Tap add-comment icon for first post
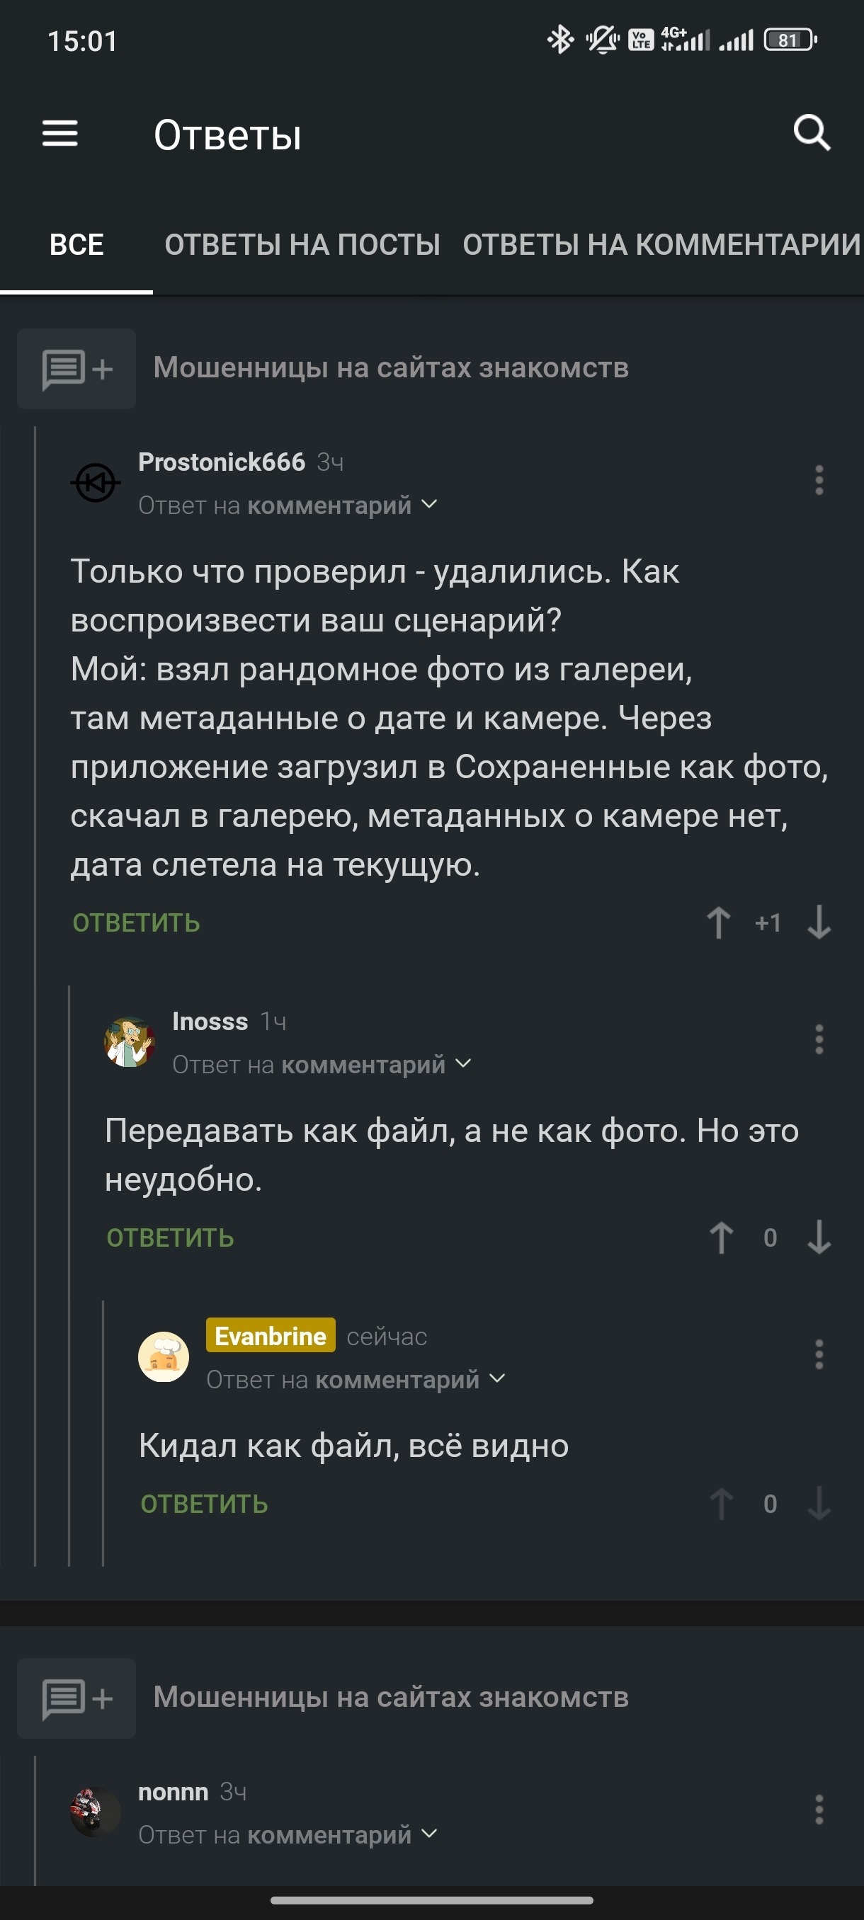Screen dimensions: 864x1920 coord(76,369)
